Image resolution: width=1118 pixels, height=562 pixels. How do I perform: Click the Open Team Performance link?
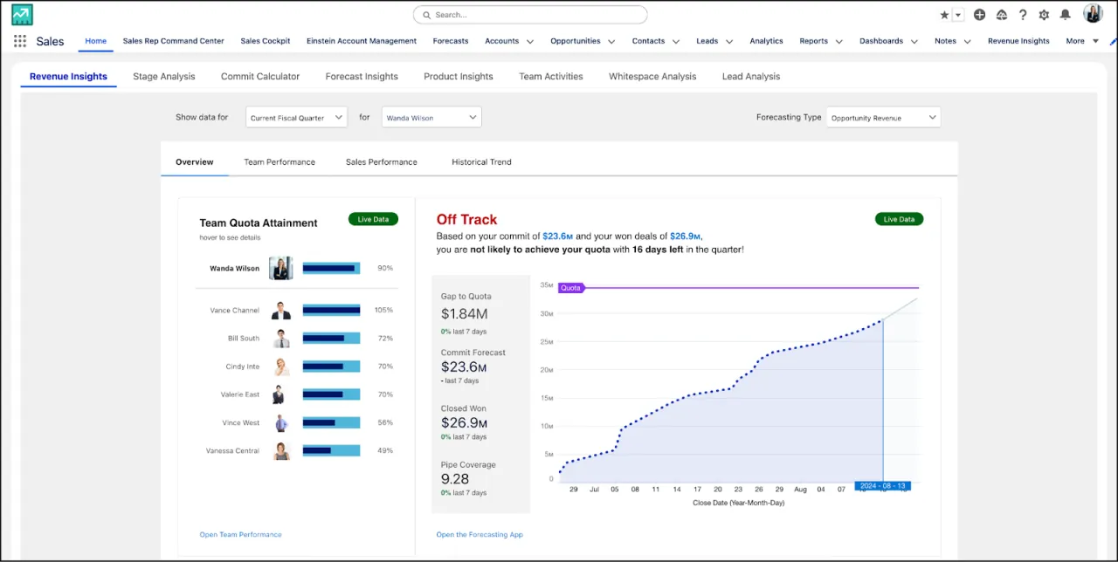click(241, 534)
